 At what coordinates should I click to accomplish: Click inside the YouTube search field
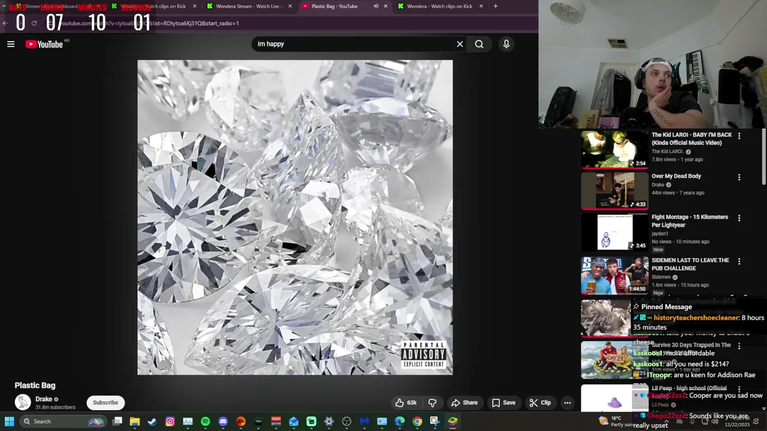tap(354, 44)
